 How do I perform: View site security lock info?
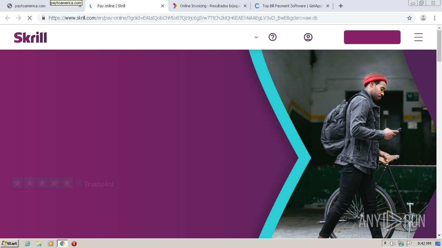(x=44, y=18)
